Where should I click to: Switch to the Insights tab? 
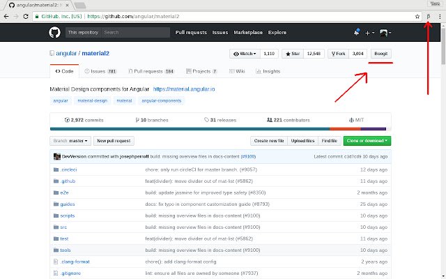point(268,71)
